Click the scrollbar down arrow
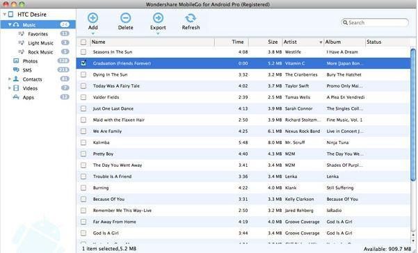The width and height of the screenshot is (418, 253). tap(413, 241)
